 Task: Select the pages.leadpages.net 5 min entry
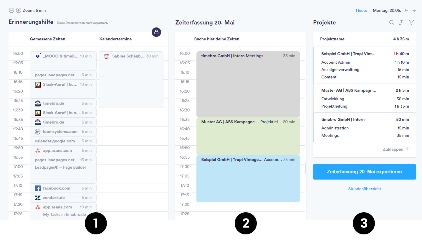click(63, 75)
